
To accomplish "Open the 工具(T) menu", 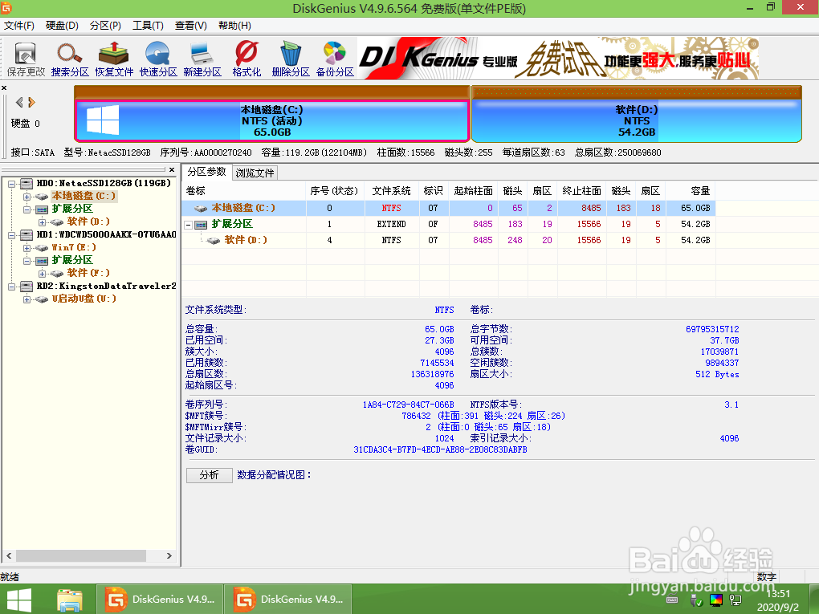I will click(x=148, y=26).
